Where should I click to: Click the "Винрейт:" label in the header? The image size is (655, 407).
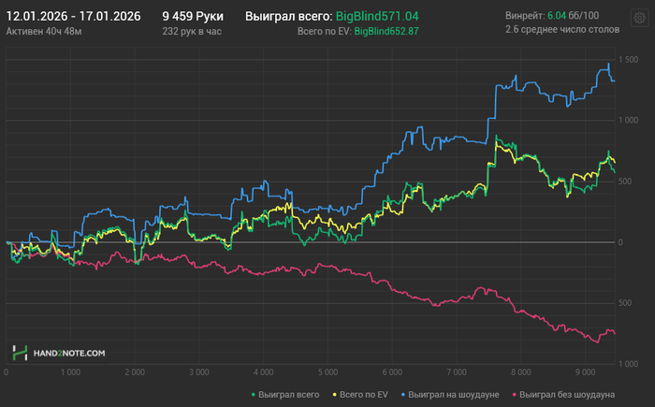pos(522,16)
